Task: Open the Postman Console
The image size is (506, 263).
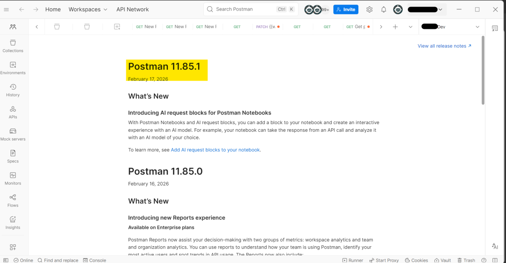Action: pyautogui.click(x=94, y=260)
